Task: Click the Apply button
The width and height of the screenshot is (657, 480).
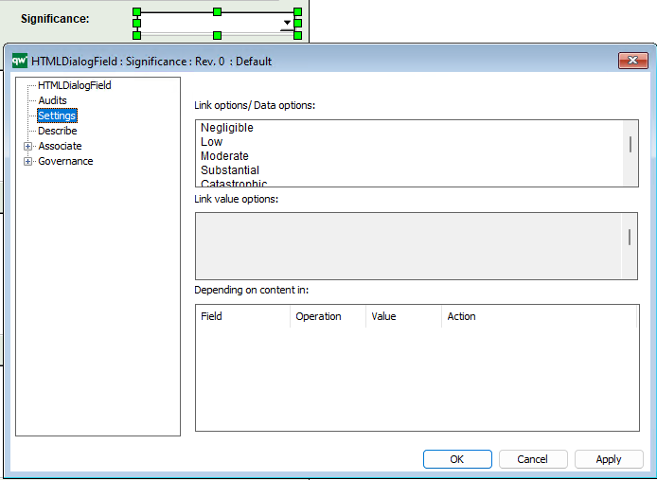Action: 608,459
